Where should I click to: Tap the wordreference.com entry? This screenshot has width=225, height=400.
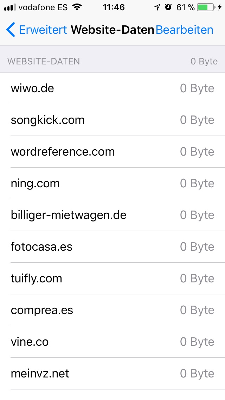[112, 152]
